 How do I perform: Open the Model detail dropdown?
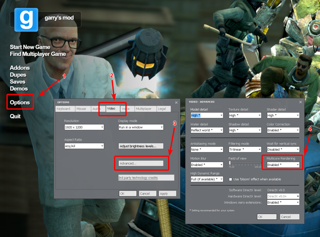click(207, 115)
